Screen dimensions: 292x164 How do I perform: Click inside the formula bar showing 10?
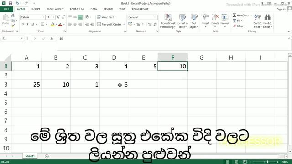click(x=173, y=43)
